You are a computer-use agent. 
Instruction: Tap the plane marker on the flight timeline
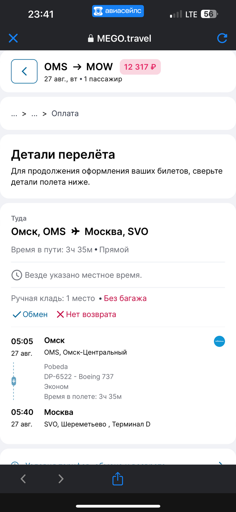click(14, 381)
